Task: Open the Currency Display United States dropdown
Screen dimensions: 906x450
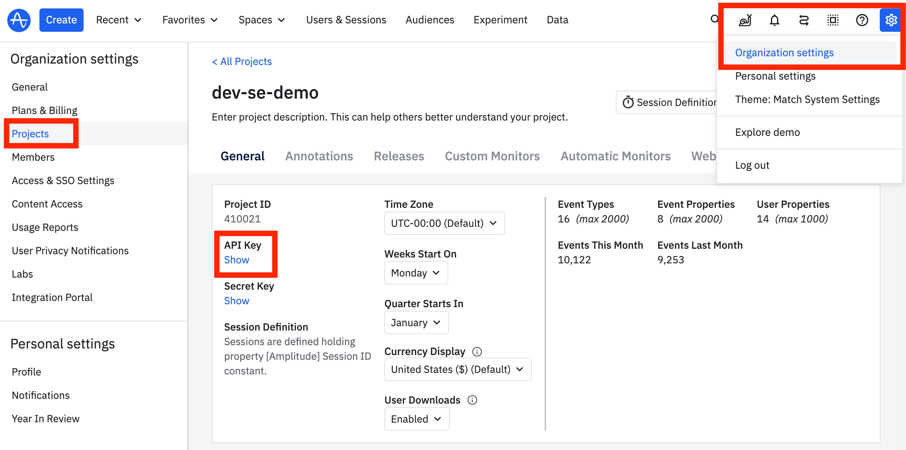Action: [458, 369]
